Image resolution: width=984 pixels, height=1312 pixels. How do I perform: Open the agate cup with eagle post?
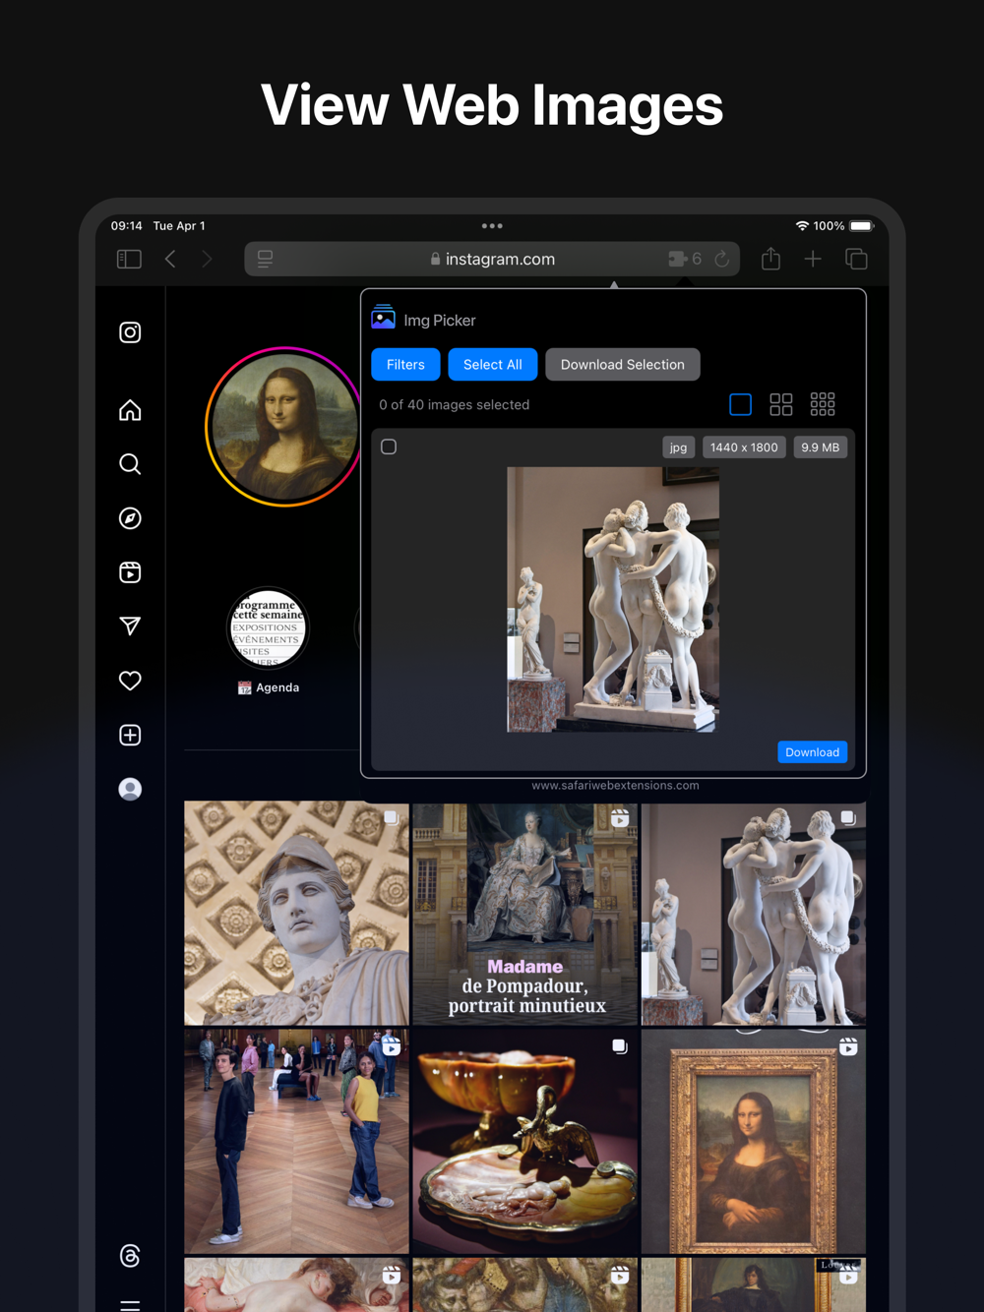(x=524, y=1141)
